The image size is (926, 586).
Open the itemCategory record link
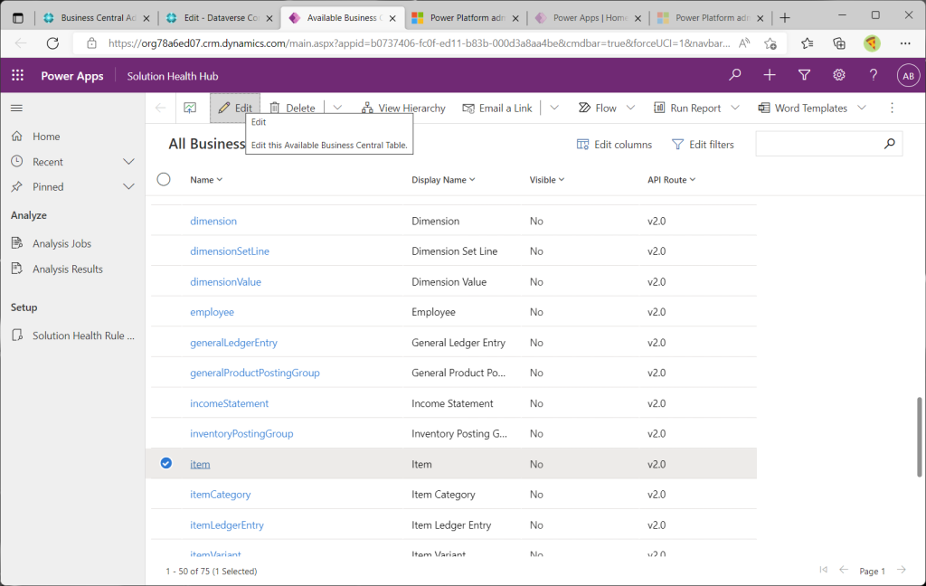click(x=221, y=495)
